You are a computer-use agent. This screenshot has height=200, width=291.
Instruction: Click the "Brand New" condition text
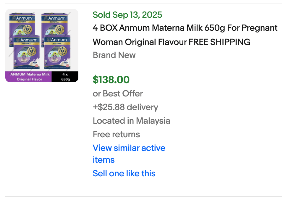point(114,55)
